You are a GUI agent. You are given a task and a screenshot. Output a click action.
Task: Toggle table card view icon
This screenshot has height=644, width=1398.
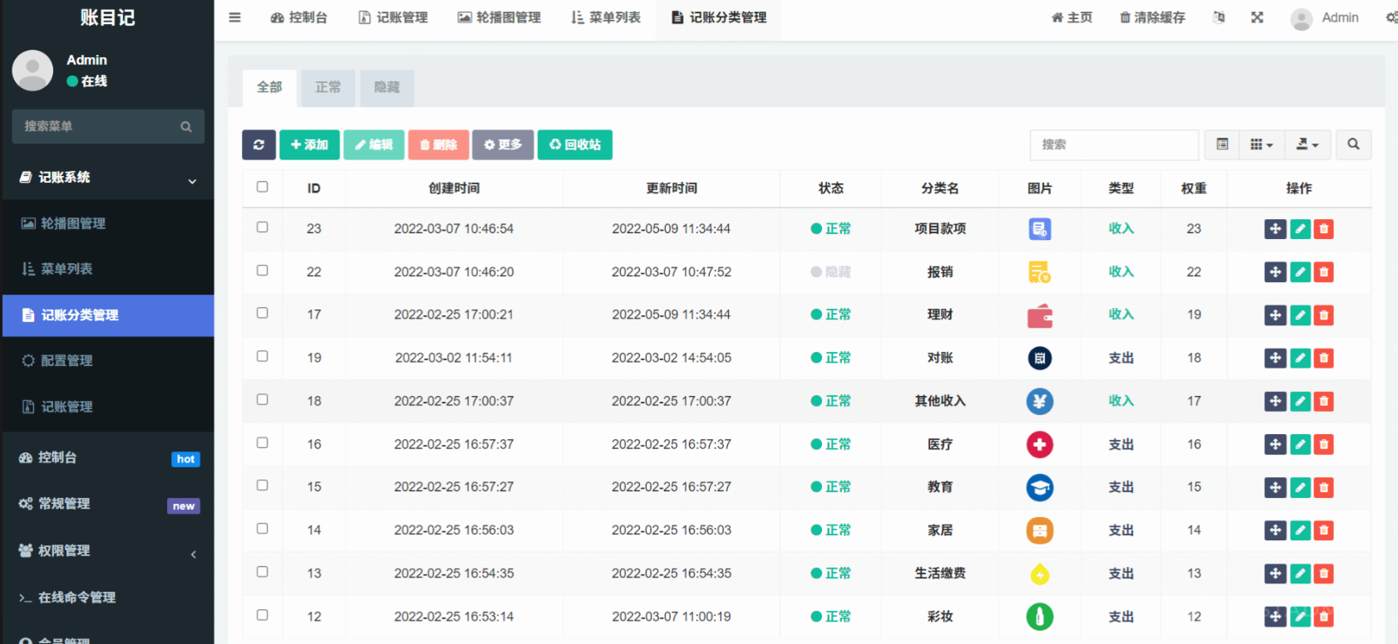(x=1222, y=144)
